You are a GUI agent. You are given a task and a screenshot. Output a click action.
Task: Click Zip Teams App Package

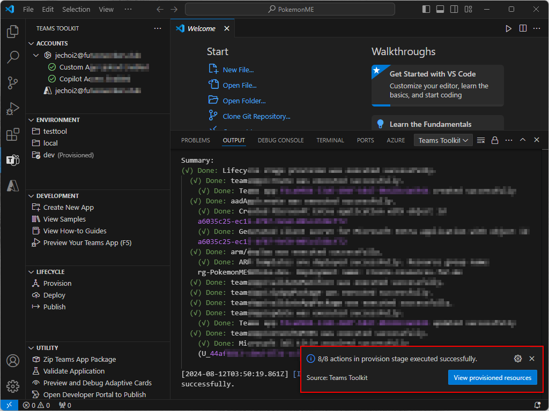tap(98, 360)
